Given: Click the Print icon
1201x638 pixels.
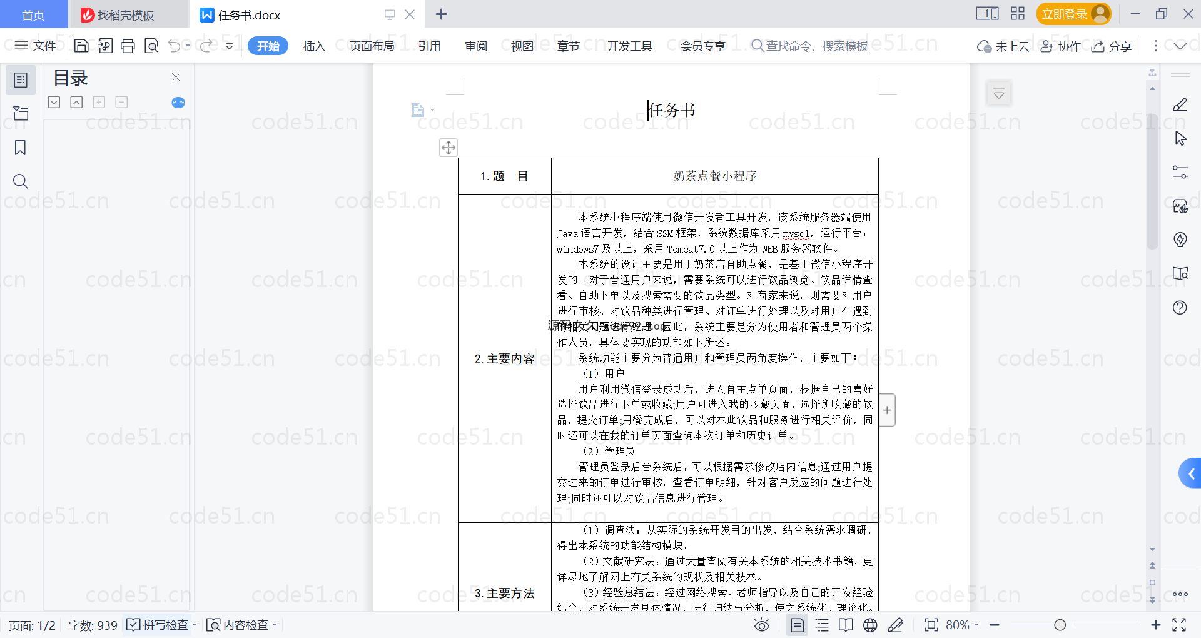Looking at the screenshot, I should point(128,46).
